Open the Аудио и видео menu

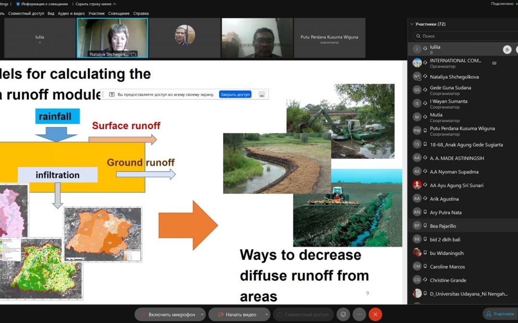[71, 13]
